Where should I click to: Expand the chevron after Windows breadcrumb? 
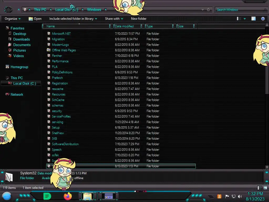tap(106, 10)
